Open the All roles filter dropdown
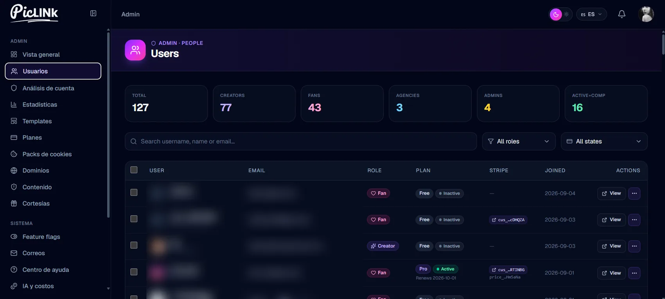The height and width of the screenshot is (299, 665). 519,141
